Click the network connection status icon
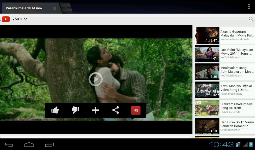This screenshot has width=255, height=150. 238,144
